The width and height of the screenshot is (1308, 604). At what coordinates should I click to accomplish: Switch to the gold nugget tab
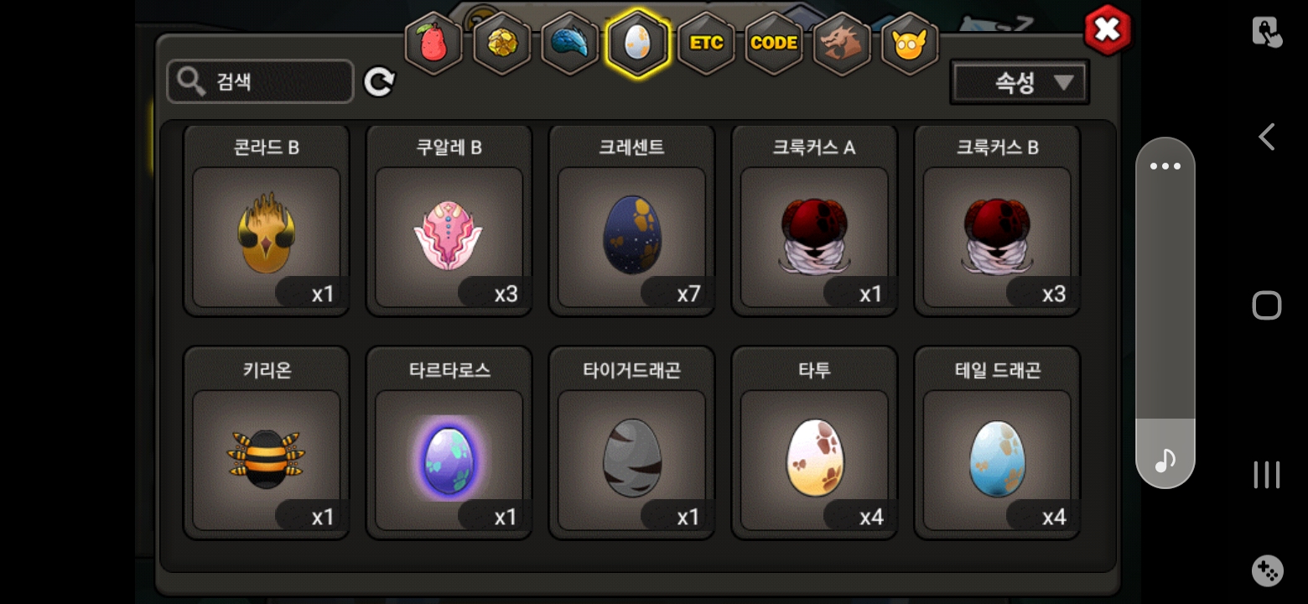[501, 44]
